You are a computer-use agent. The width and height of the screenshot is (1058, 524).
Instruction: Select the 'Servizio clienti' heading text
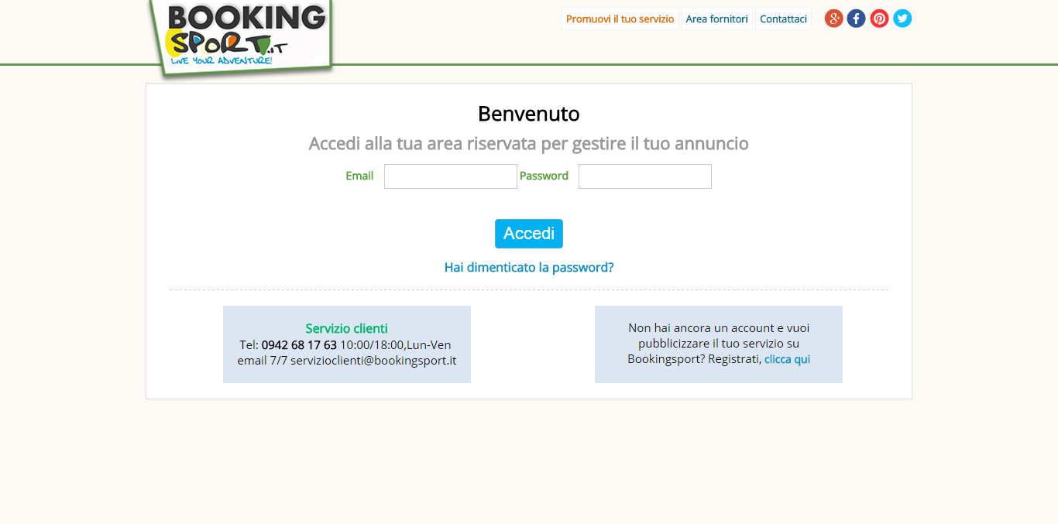pos(346,328)
